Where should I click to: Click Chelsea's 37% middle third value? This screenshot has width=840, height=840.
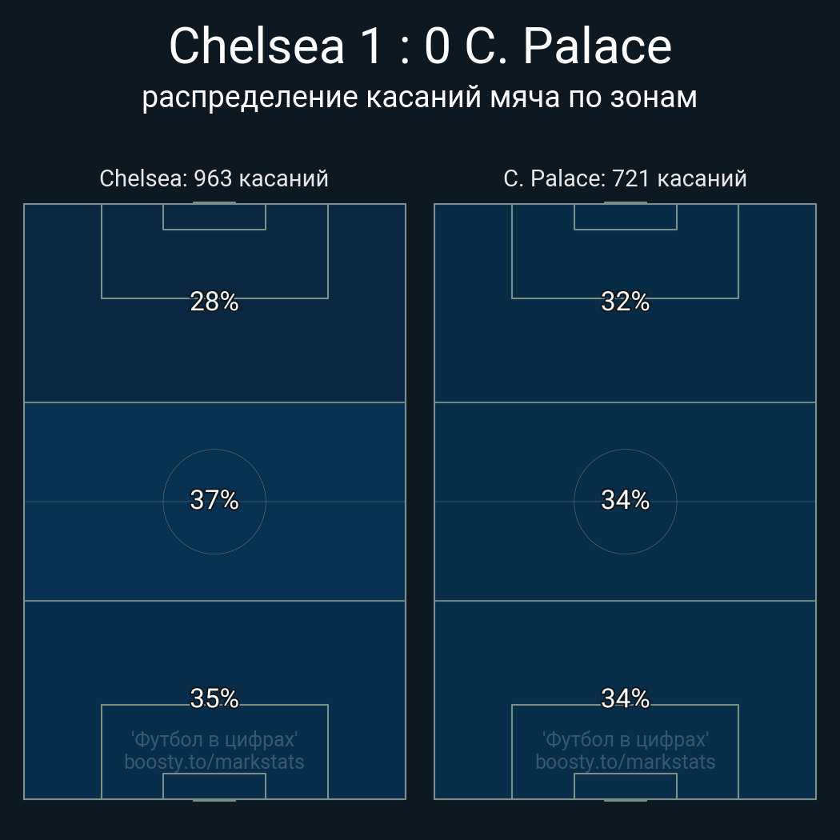coord(214,500)
